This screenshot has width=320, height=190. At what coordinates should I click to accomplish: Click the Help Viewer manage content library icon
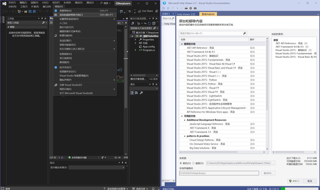[195, 8]
